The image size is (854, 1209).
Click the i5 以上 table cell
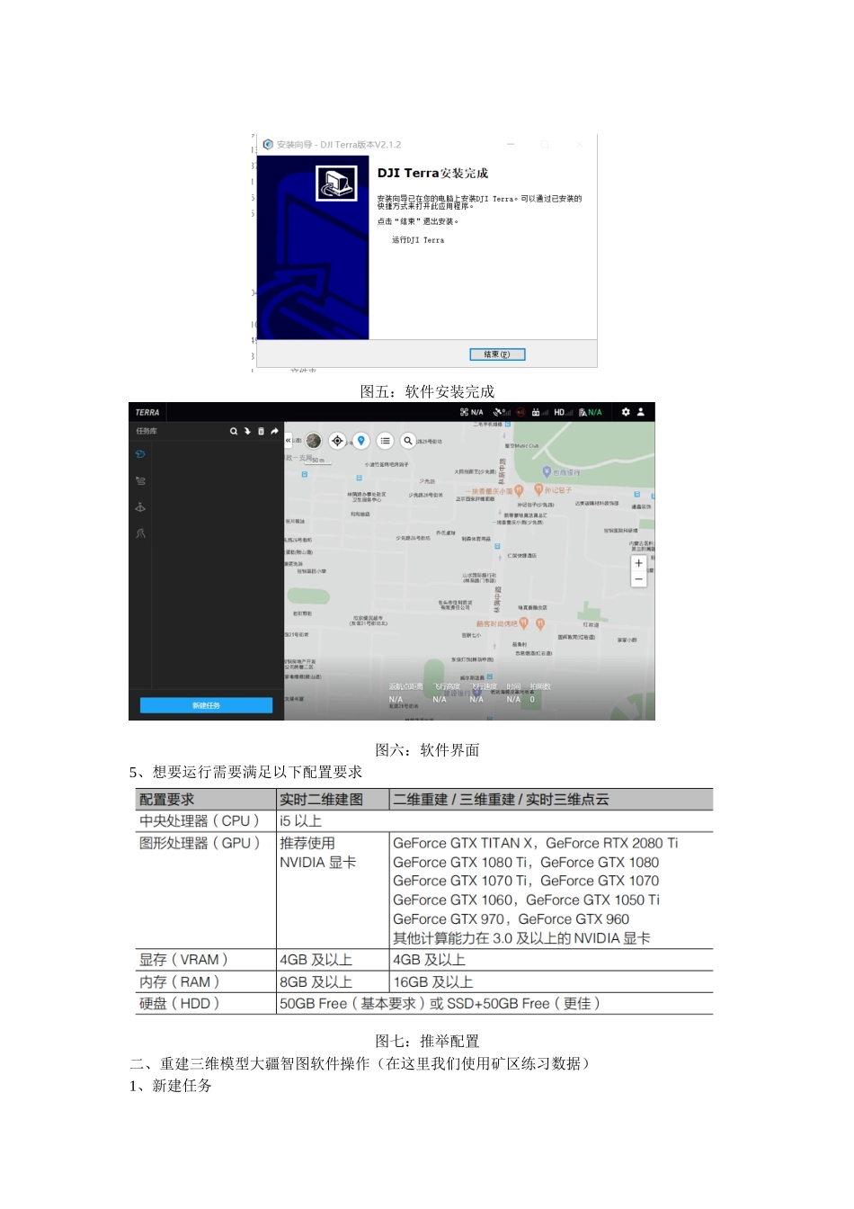300,820
